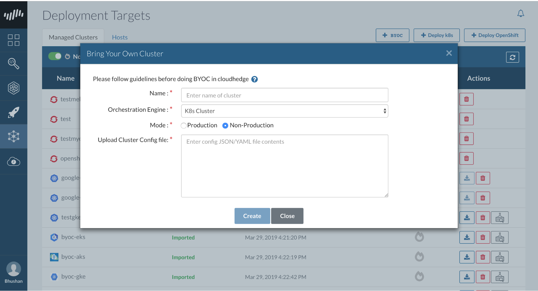Delete the byoc-eks cluster via trash icon
Image resolution: width=538 pixels, height=291 pixels.
(483, 237)
